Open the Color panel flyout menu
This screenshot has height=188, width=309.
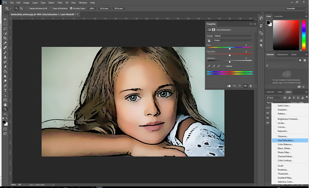coord(306,16)
